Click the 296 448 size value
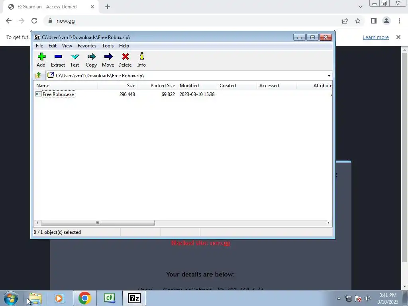This screenshot has width=408, height=306. [127, 94]
